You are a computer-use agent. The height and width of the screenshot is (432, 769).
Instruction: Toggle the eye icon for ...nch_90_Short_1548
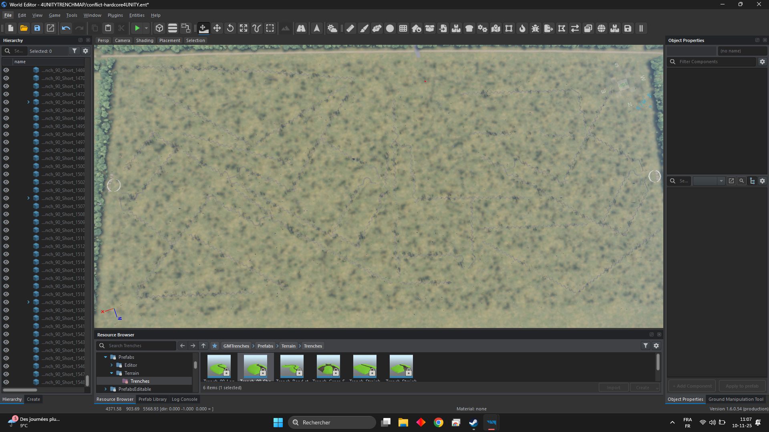tap(6, 382)
